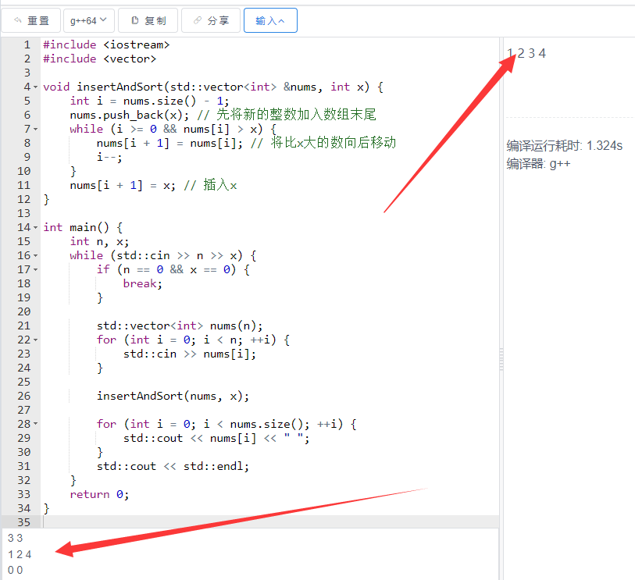Toggle the 输入 input panel button
Screen dimensions: 635x580
pos(270,20)
